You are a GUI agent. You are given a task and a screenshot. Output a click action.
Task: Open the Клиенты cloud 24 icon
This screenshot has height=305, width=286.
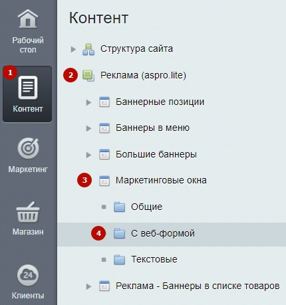click(x=28, y=275)
